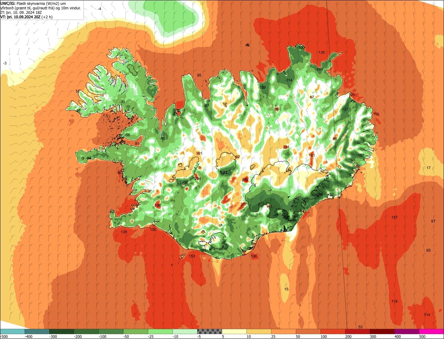
Task: Select the -25 to -10 light green legend swatch
Action: pos(160,331)
